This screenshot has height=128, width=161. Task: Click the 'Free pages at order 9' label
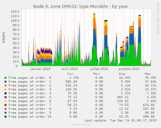coord(30,113)
